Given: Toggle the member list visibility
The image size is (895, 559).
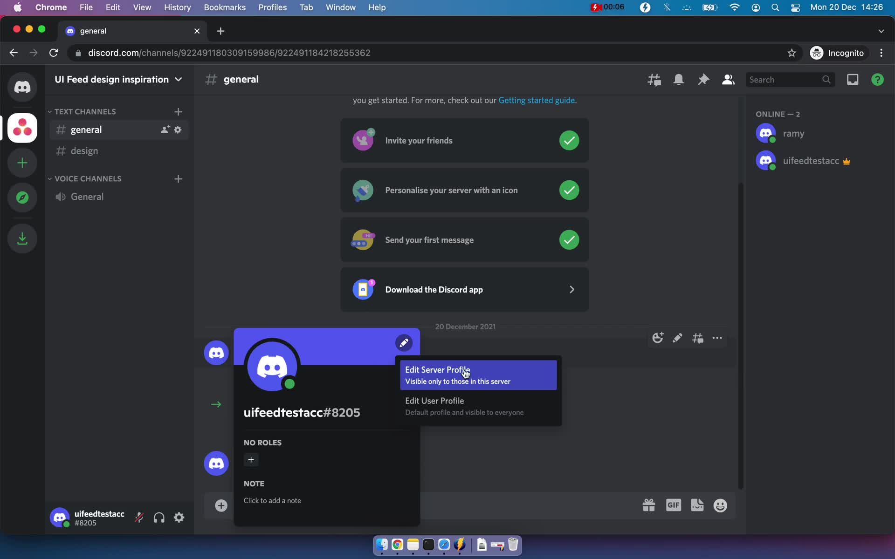Looking at the screenshot, I should click(728, 80).
